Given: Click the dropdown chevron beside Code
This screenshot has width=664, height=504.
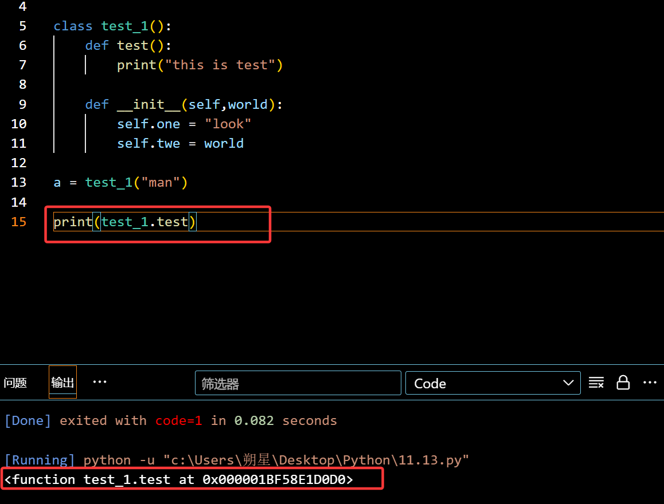Looking at the screenshot, I should (x=568, y=383).
